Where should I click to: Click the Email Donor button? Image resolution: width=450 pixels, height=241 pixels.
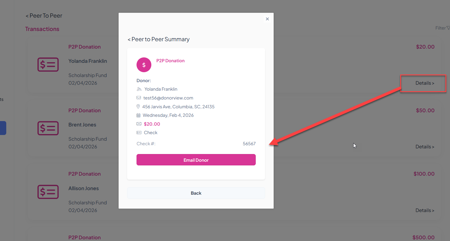[196, 160]
